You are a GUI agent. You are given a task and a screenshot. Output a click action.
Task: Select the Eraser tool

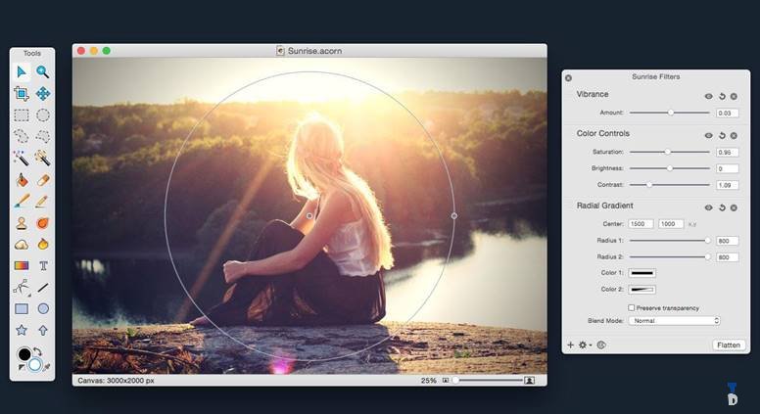coord(43,180)
